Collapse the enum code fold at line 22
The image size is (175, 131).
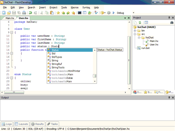click(12, 78)
